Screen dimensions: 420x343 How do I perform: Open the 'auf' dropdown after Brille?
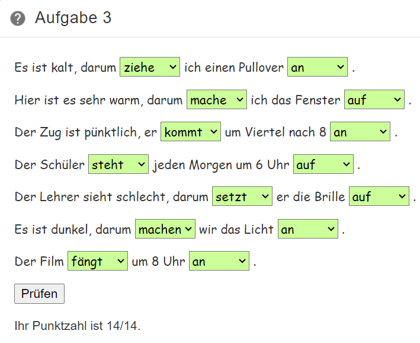[379, 196]
